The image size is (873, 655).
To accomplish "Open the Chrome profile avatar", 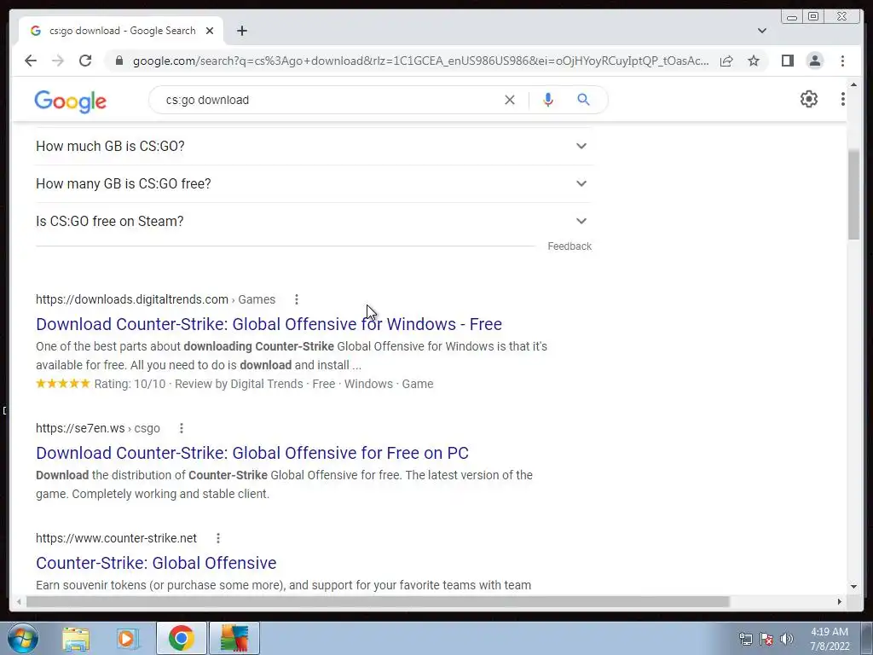I will pos(814,61).
